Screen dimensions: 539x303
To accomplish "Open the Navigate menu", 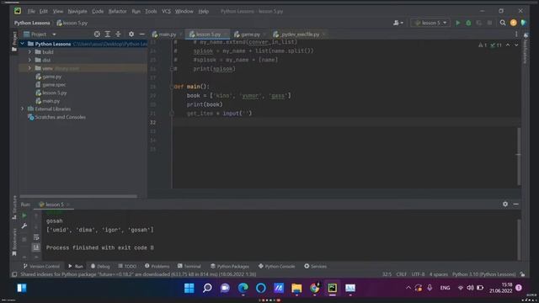I will [x=77, y=11].
